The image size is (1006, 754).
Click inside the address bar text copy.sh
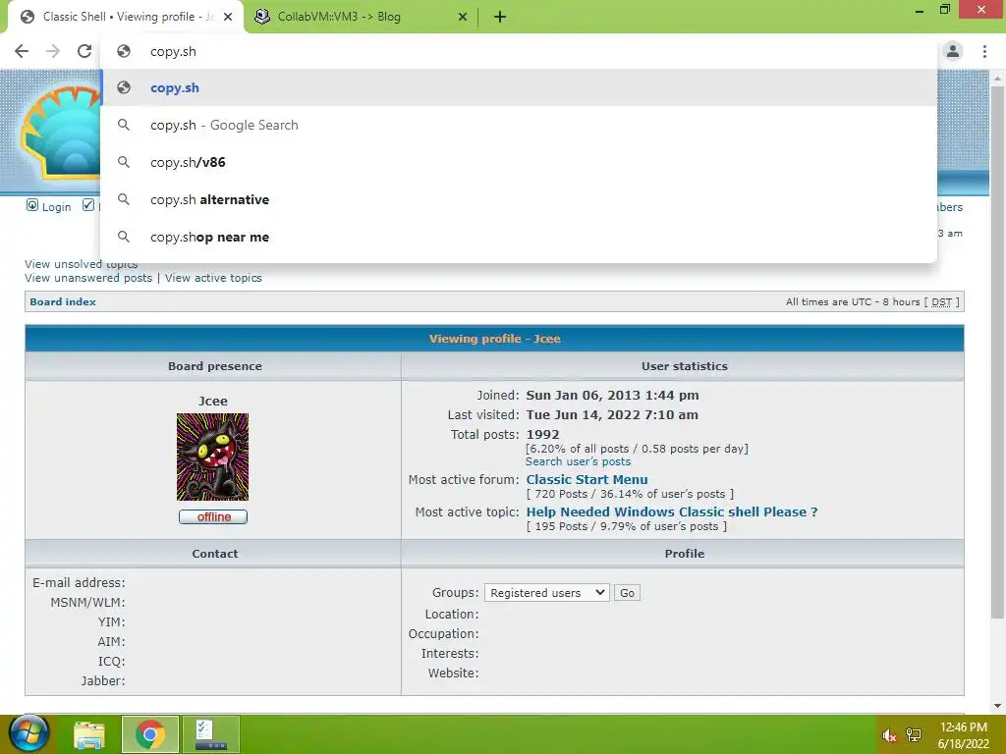173,51
